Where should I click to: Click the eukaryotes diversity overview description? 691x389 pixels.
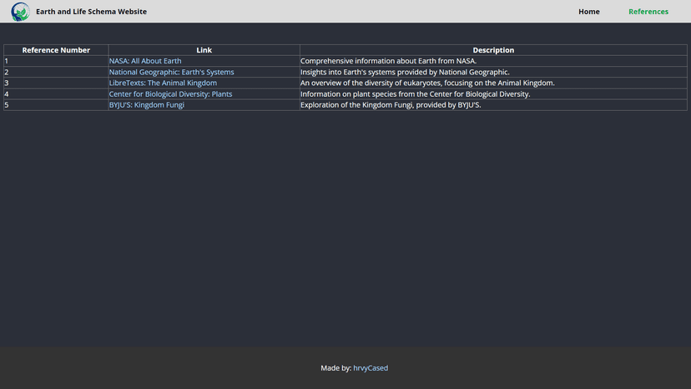click(427, 83)
